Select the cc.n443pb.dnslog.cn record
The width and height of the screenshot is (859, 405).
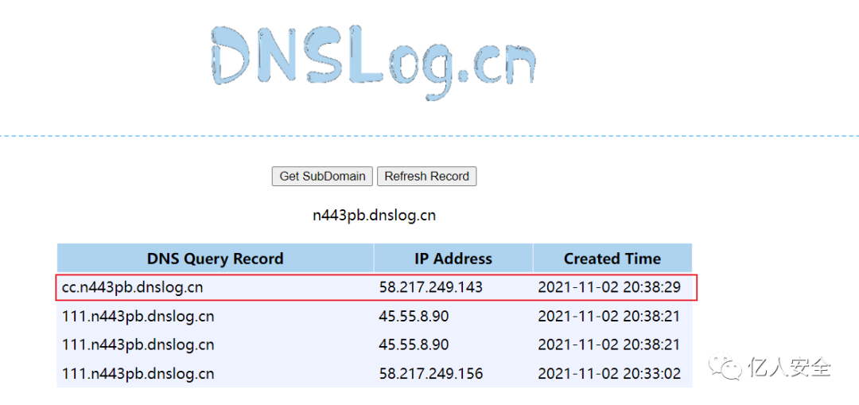click(x=132, y=287)
